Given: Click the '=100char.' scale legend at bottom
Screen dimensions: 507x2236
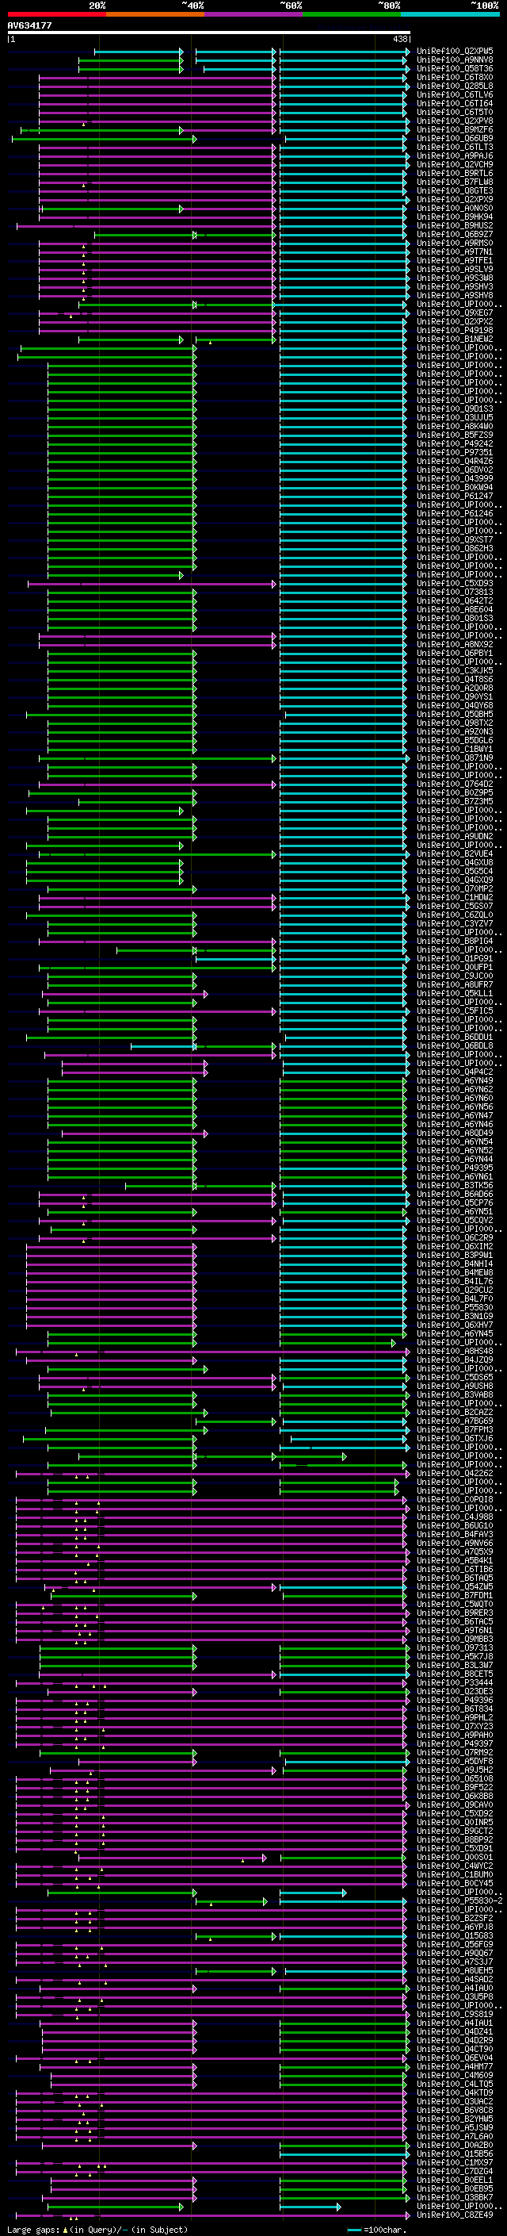Looking at the screenshot, I should (x=375, y=2229).
